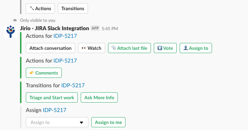Click Attach last file paperclip button

coord(129,48)
